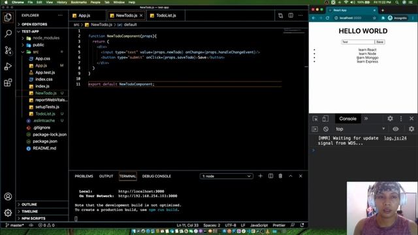Click the Prettier status bar item
Image resolution: width=418 pixels, height=235 pixels.
(x=279, y=225)
